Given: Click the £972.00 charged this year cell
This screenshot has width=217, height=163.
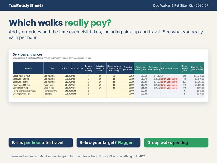Looking at the screenshot, I should (197, 91).
